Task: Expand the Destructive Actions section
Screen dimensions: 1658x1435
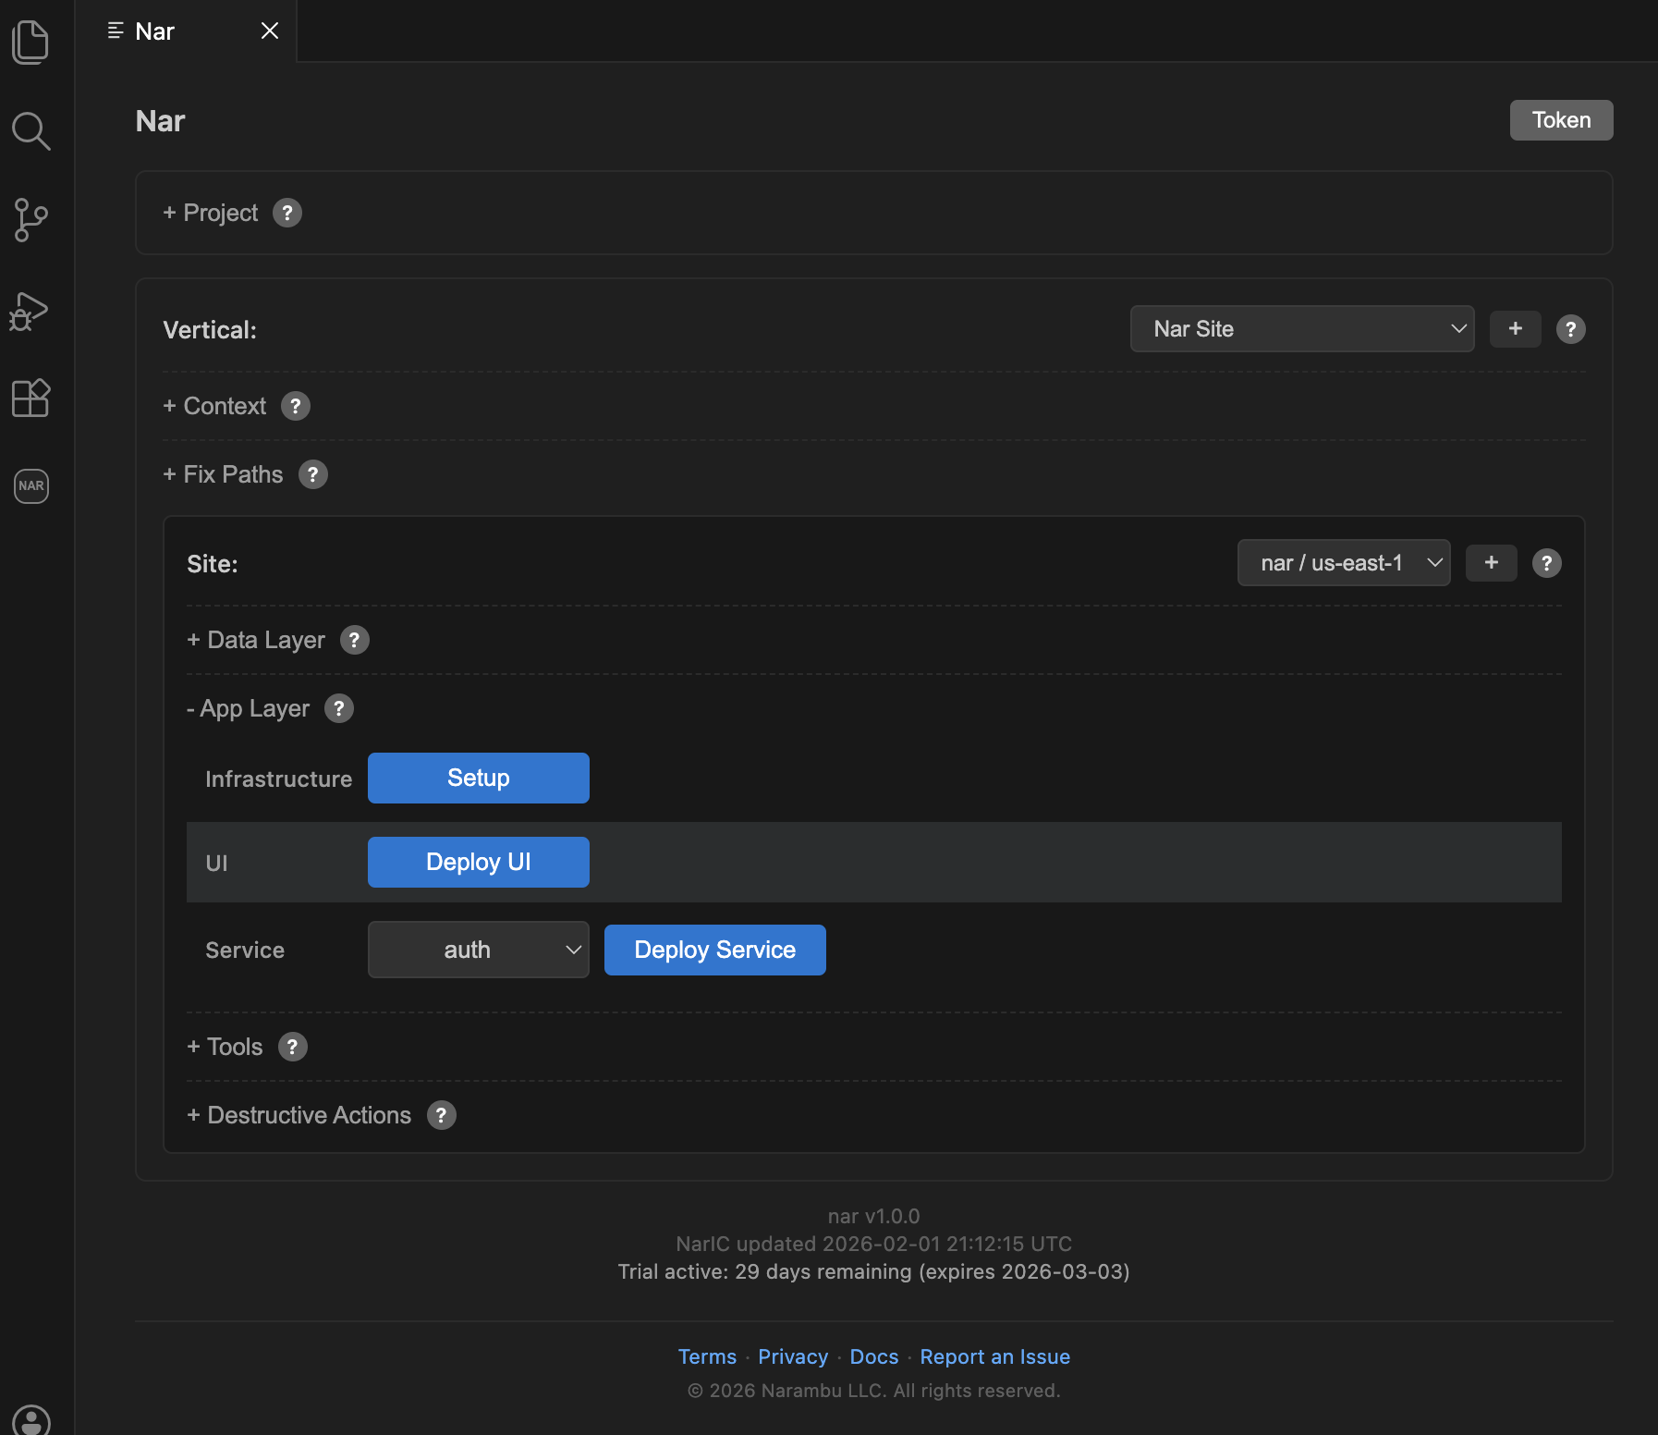Action: click(299, 1115)
